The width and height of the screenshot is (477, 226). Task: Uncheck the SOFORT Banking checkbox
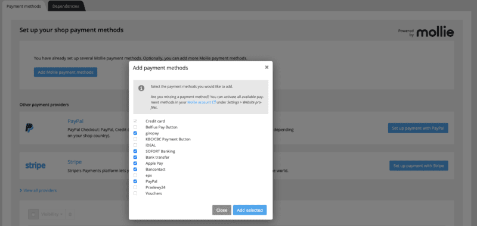click(x=135, y=151)
